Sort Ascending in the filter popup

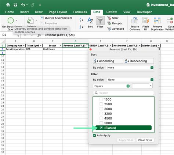coord(108,61)
